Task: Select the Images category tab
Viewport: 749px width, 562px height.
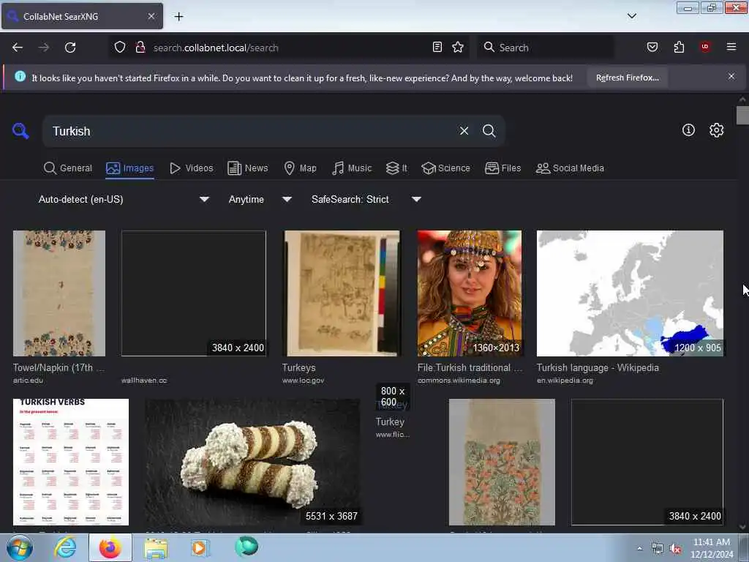Action: (130, 168)
